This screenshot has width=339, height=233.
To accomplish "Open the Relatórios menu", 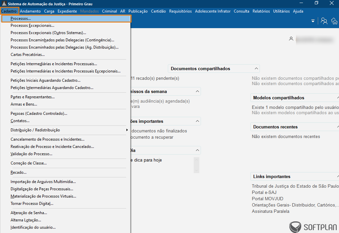I will (x=261, y=11).
